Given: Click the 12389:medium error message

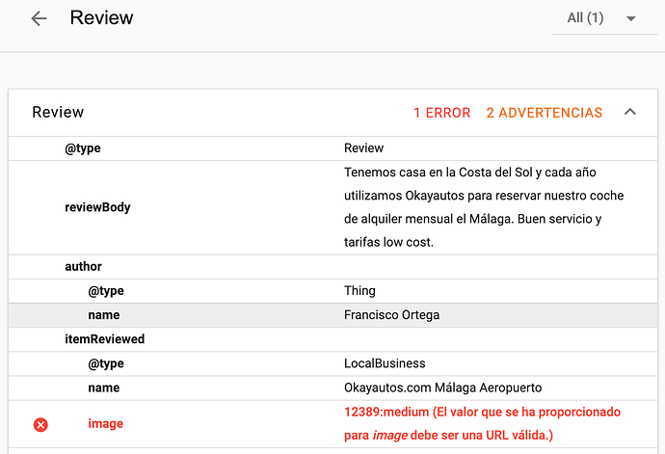Looking at the screenshot, I should pyautogui.click(x=482, y=423).
